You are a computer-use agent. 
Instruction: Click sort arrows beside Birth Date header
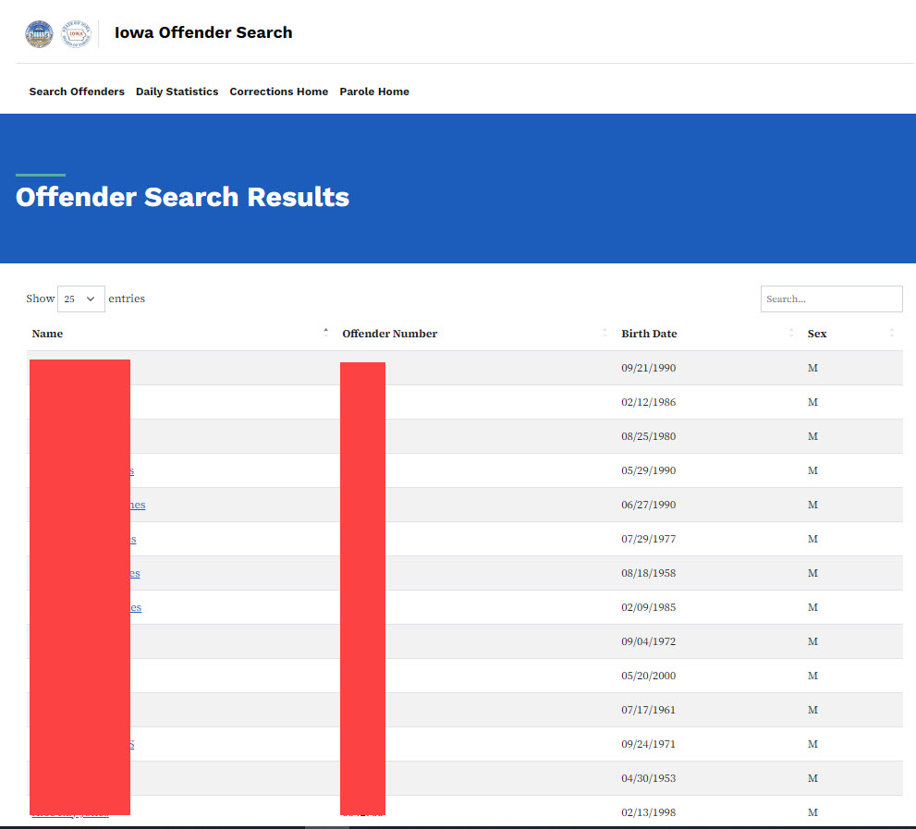(x=791, y=333)
